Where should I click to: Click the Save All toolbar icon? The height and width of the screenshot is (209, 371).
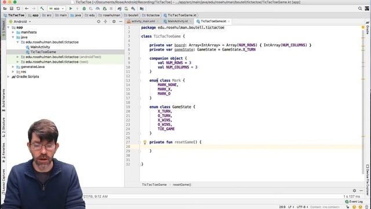coord(12,9)
